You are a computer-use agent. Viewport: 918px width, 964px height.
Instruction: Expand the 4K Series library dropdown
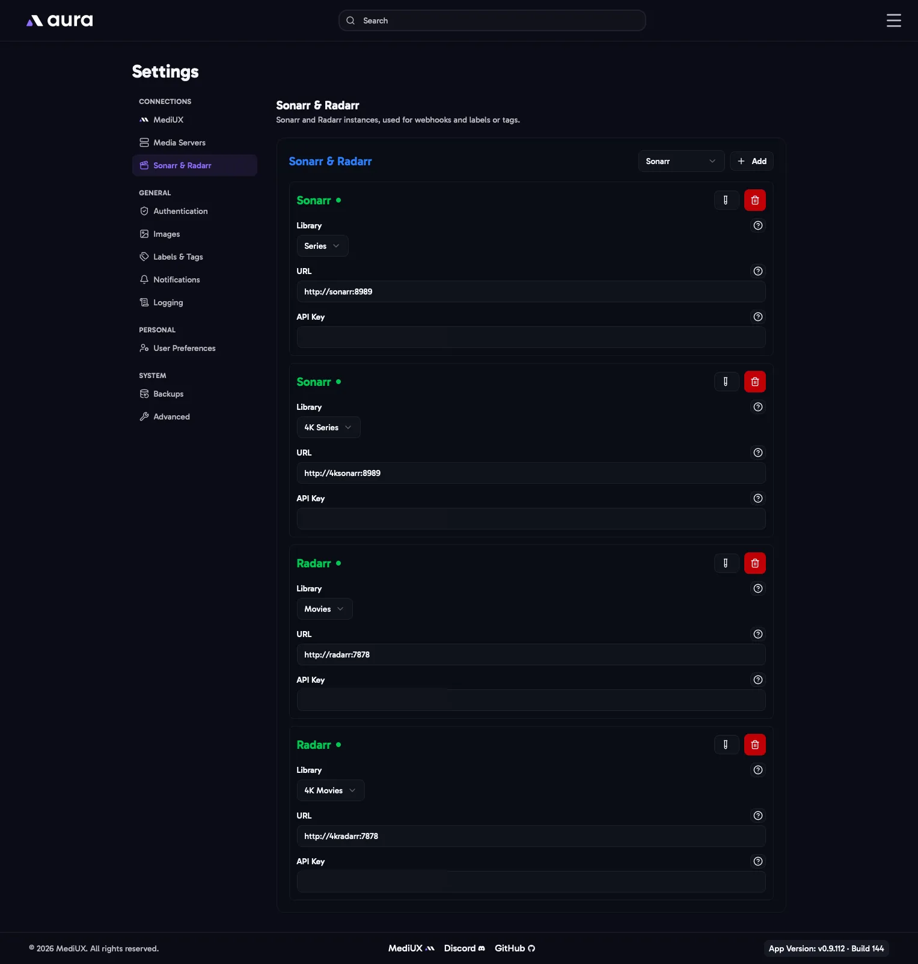click(x=328, y=427)
